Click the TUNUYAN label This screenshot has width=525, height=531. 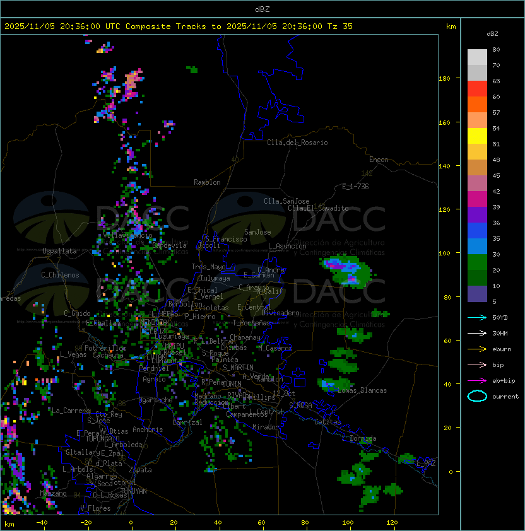[x=134, y=491]
